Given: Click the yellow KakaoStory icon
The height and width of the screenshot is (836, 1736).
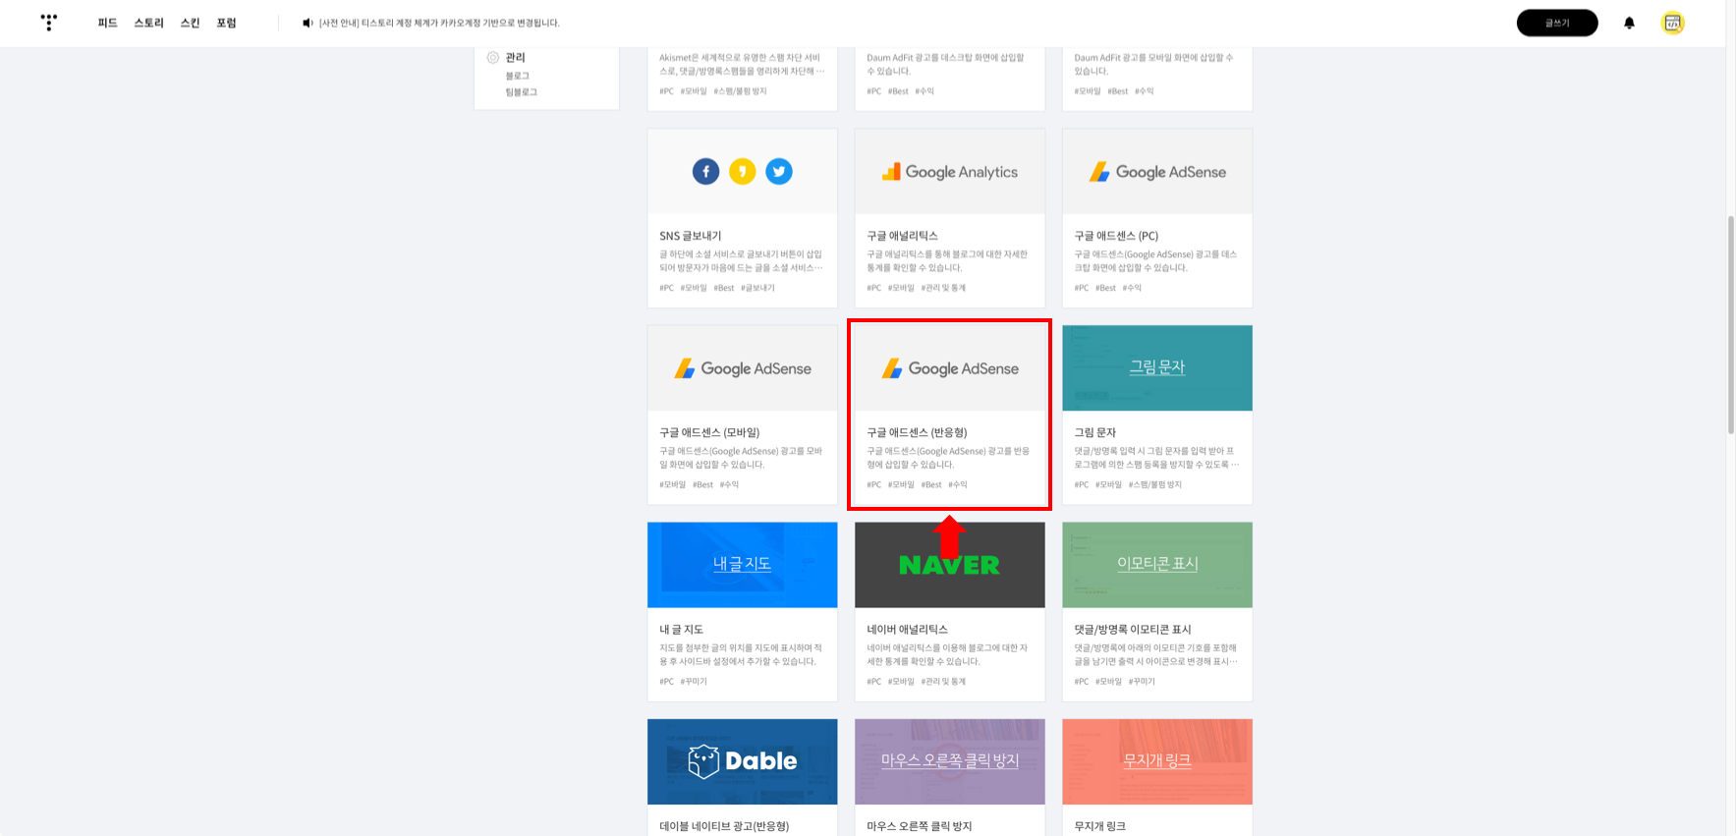Looking at the screenshot, I should tap(742, 171).
